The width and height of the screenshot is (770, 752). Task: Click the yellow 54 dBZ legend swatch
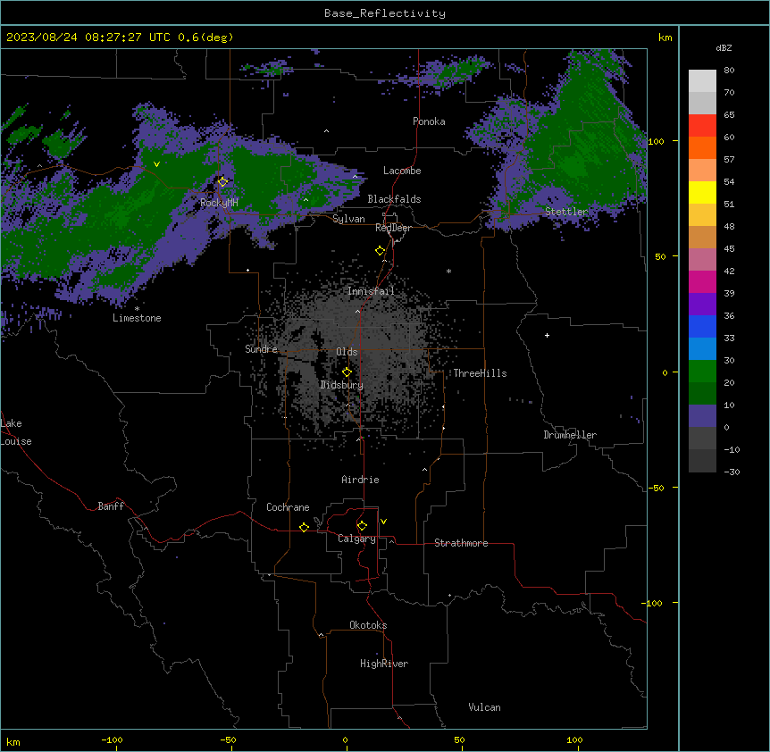click(702, 192)
